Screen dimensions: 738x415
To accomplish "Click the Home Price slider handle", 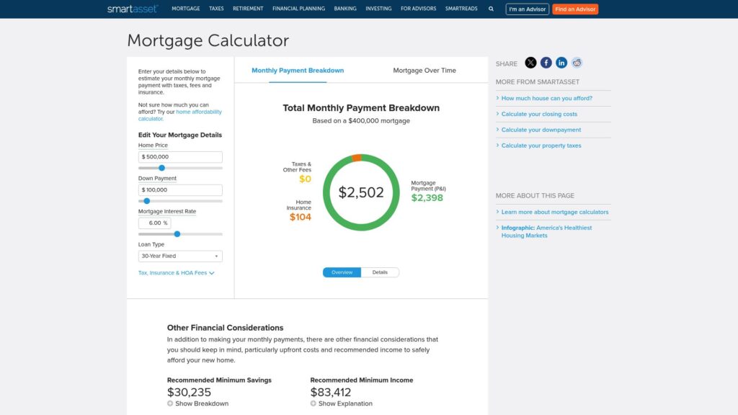I will (161, 168).
